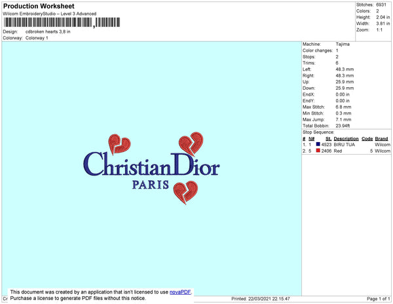The width and height of the screenshot is (393, 304).
Task: Click the 'Up:' value 25.9 mm
Action: pyautogui.click(x=345, y=82)
